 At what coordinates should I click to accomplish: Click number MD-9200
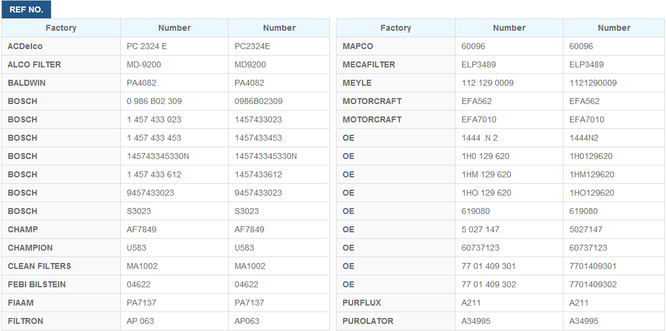point(144,64)
